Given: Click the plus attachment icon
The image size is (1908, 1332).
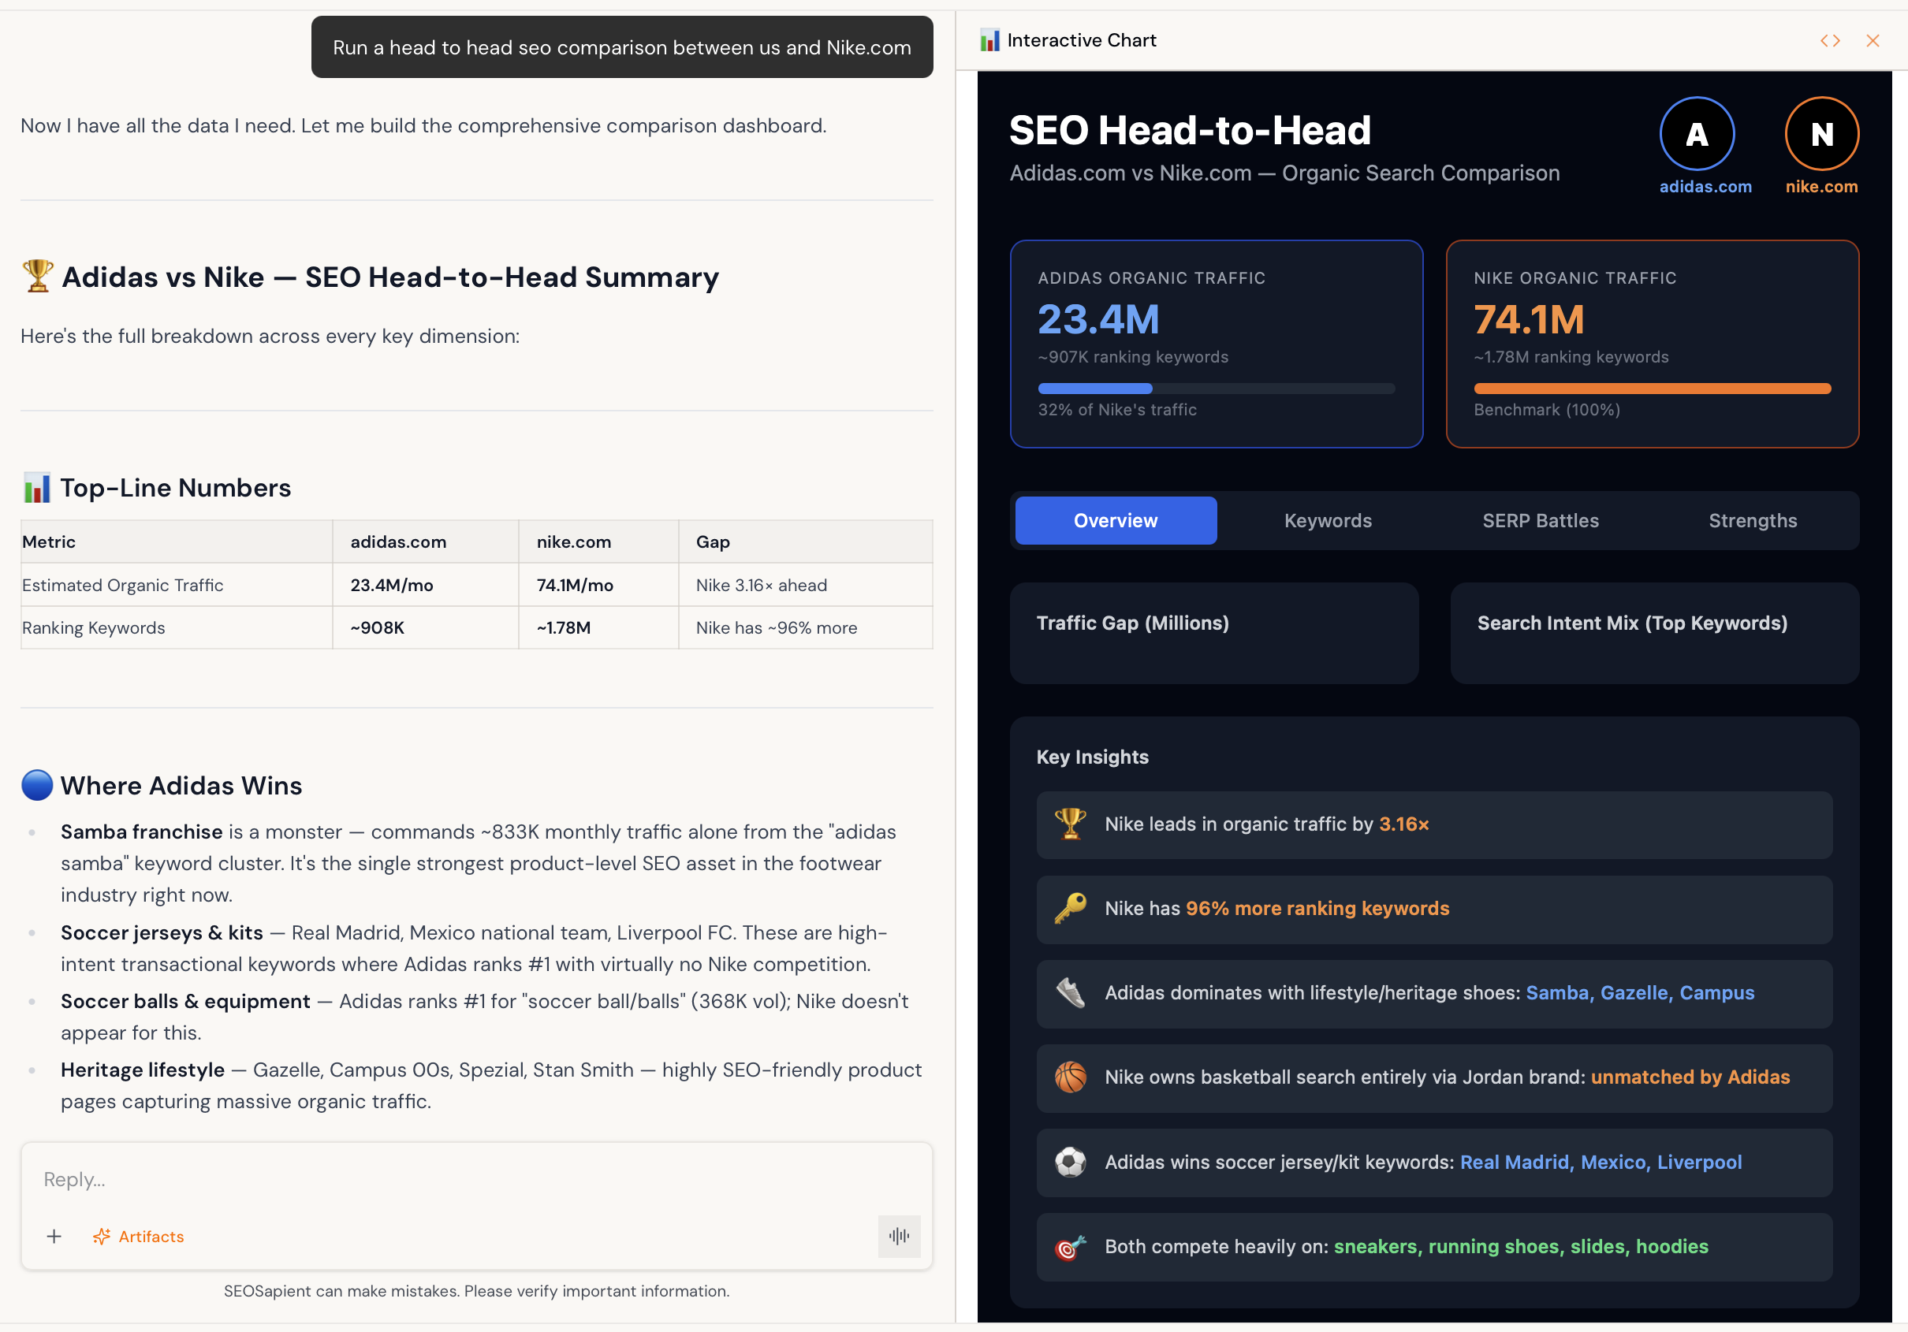Looking at the screenshot, I should click(54, 1237).
